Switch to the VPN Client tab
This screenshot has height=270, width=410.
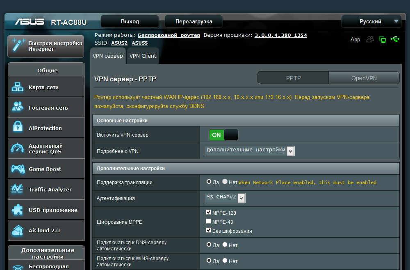[143, 56]
